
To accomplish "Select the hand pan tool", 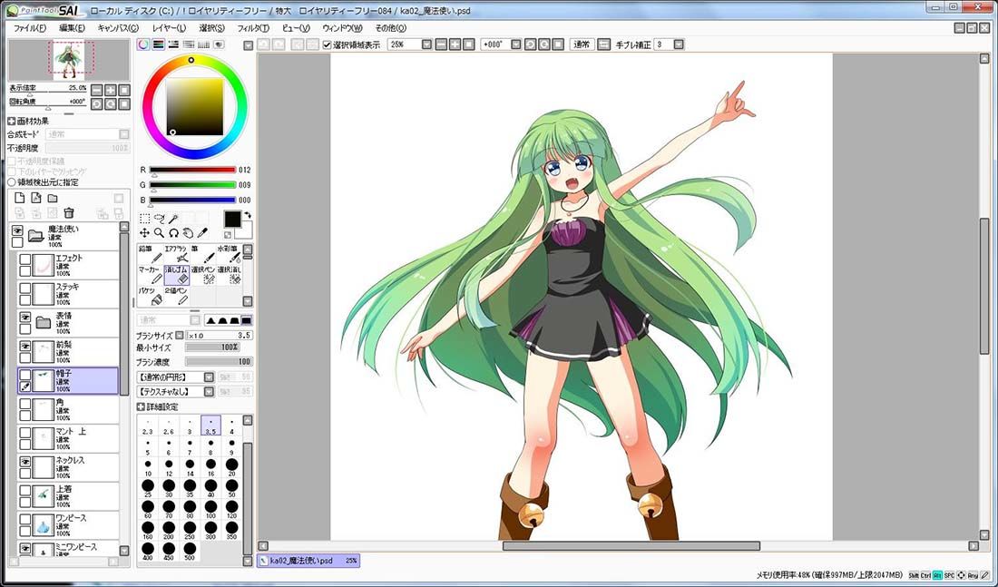I will click(188, 233).
